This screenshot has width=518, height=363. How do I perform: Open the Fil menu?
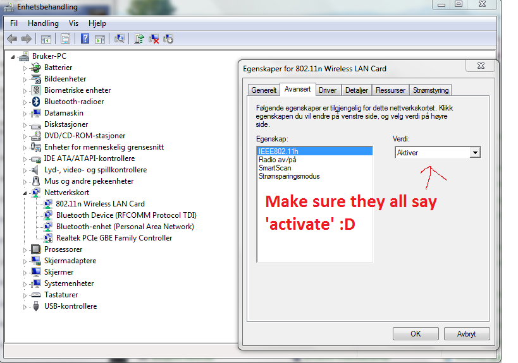(14, 23)
